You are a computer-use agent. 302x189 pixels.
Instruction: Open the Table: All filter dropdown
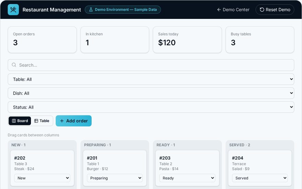click(x=151, y=79)
